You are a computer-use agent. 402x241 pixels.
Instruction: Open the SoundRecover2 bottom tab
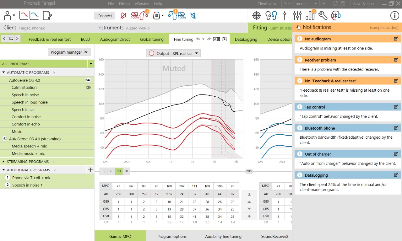click(274, 236)
